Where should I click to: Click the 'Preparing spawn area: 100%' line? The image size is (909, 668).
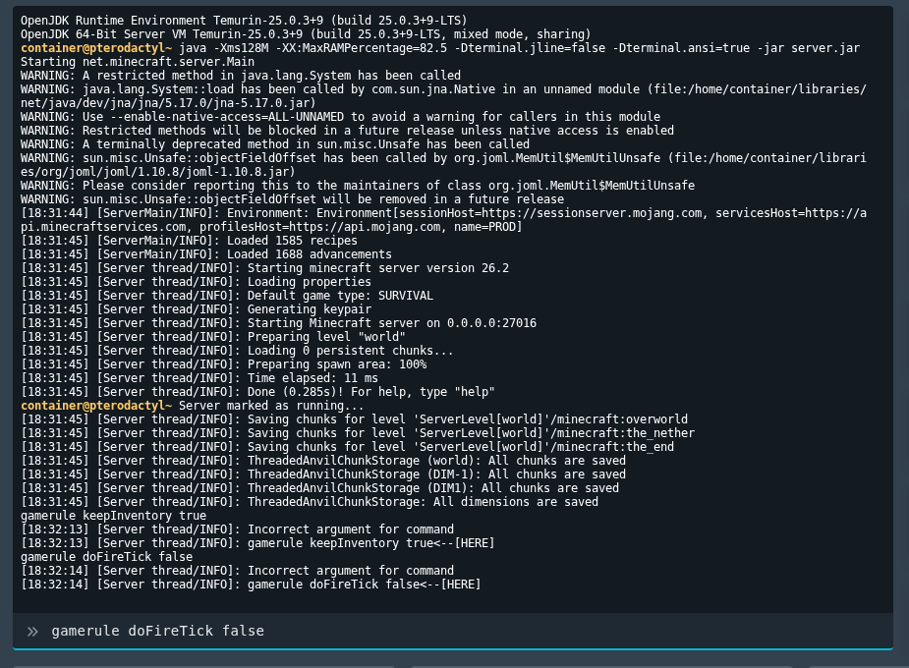[224, 364]
